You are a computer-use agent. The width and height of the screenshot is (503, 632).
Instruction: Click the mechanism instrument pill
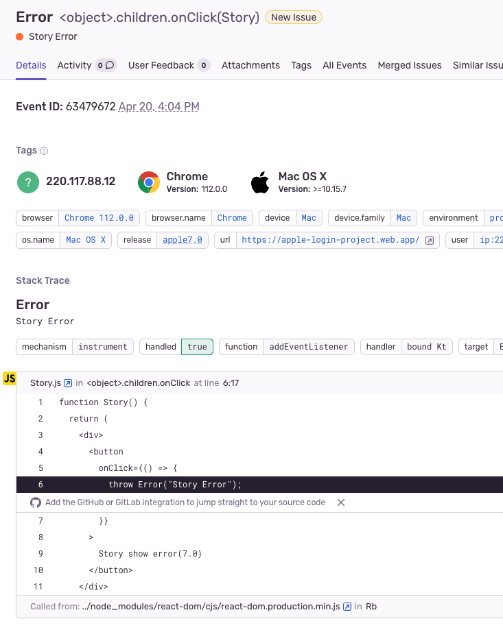tap(75, 347)
